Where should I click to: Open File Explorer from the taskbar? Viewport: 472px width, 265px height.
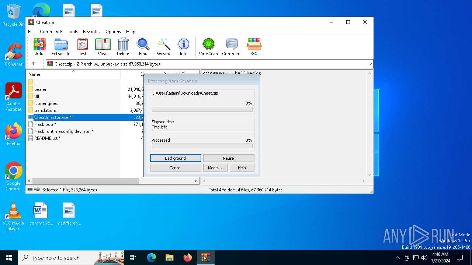tap(169, 258)
